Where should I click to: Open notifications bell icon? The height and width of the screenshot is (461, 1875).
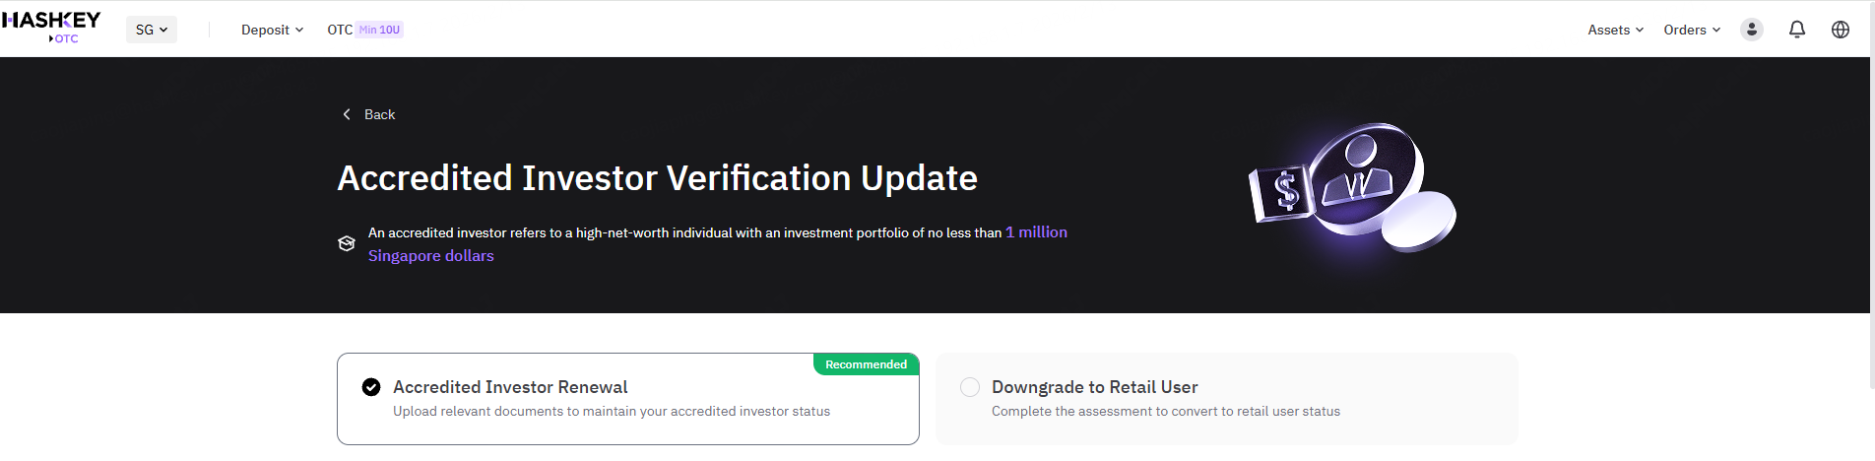(x=1796, y=30)
